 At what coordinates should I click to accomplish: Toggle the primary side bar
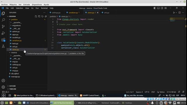[155, 8]
